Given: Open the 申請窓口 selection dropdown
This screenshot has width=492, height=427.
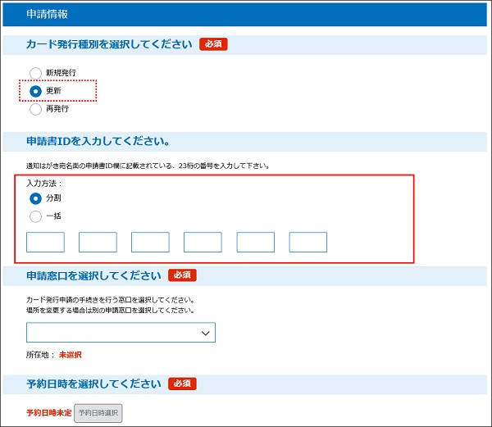Looking at the screenshot, I should [x=121, y=332].
